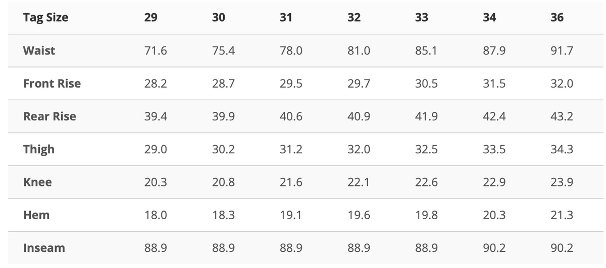This screenshot has height=268, width=606.
Task: Click the Inseam row label
Action: click(44, 248)
